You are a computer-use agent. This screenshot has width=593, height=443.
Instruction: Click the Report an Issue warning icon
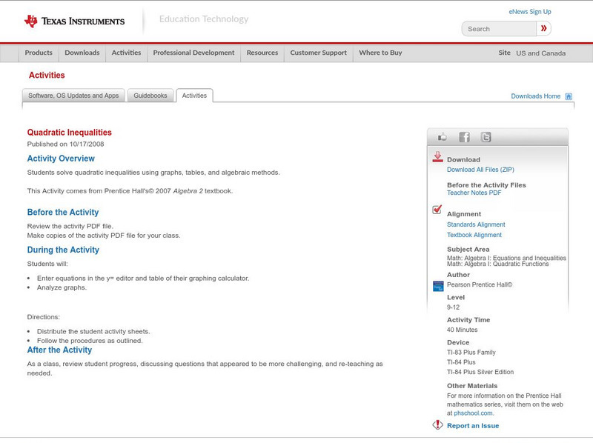(437, 425)
